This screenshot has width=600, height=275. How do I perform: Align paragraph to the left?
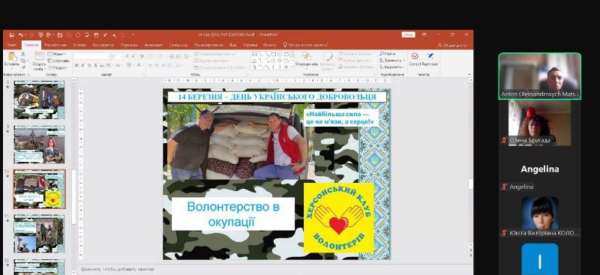151,65
